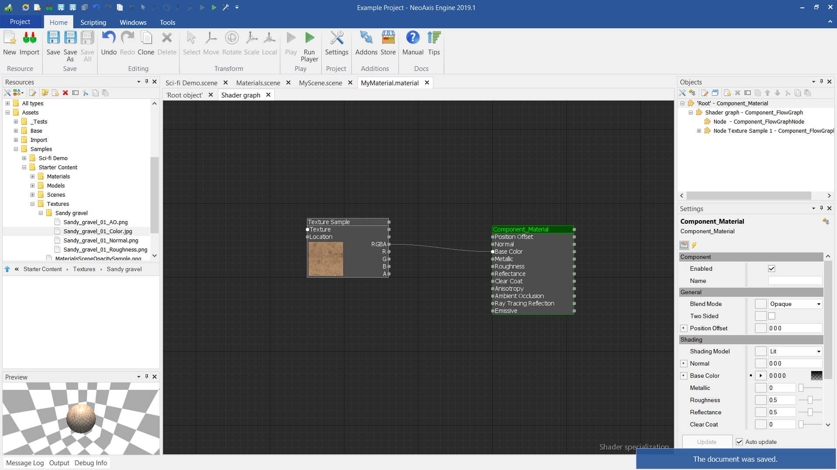Open Project Settings from ribbon
The width and height of the screenshot is (837, 470).
point(337,38)
